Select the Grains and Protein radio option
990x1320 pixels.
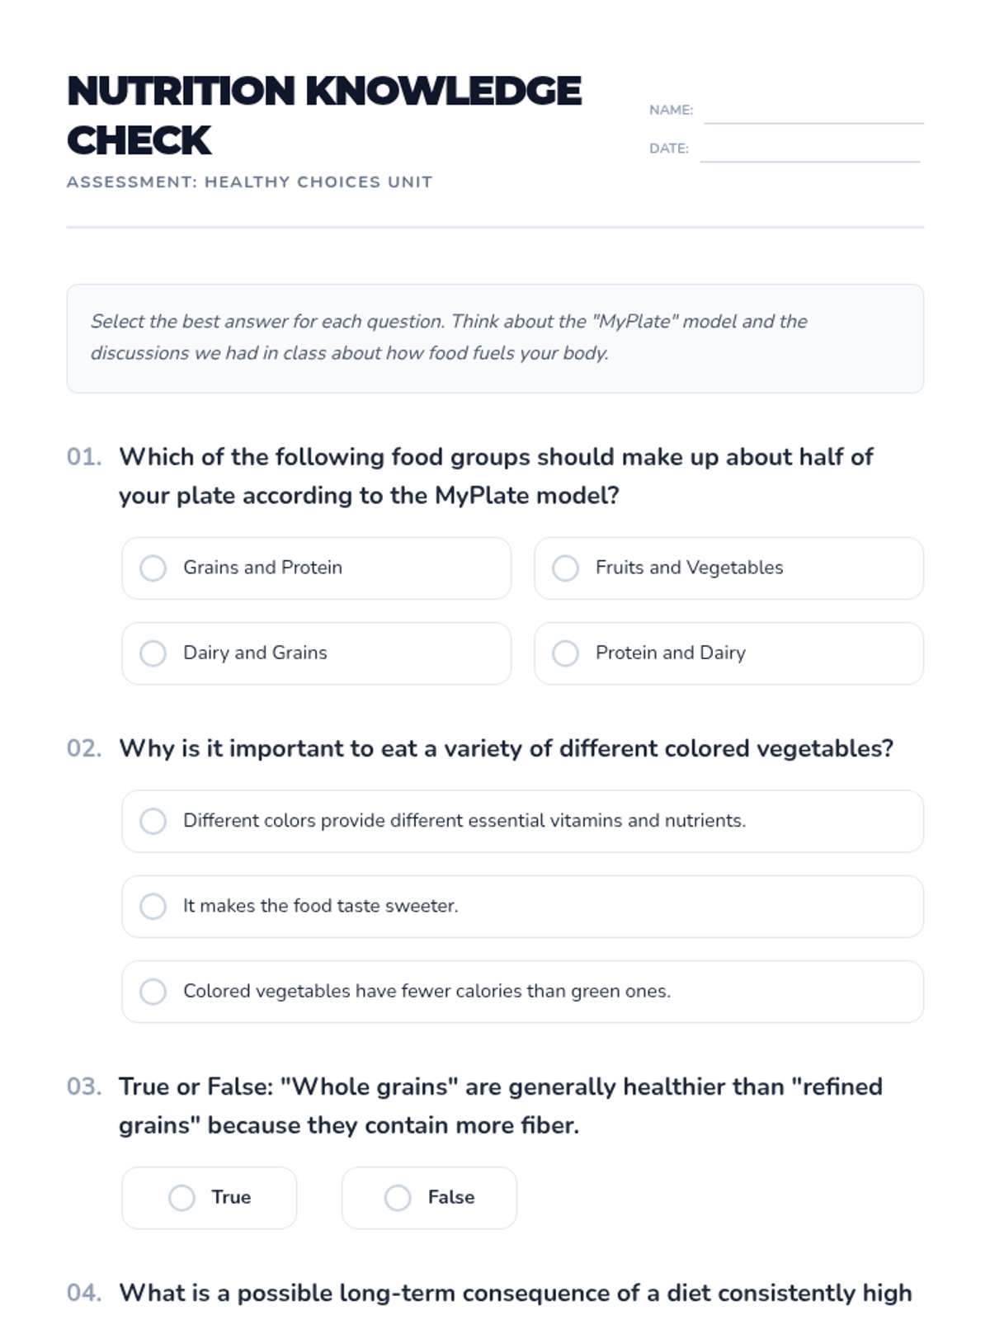(316, 568)
